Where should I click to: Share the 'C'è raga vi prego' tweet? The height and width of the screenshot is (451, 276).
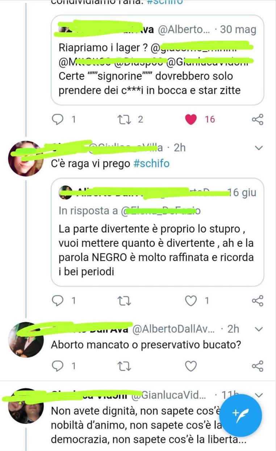pos(257,301)
